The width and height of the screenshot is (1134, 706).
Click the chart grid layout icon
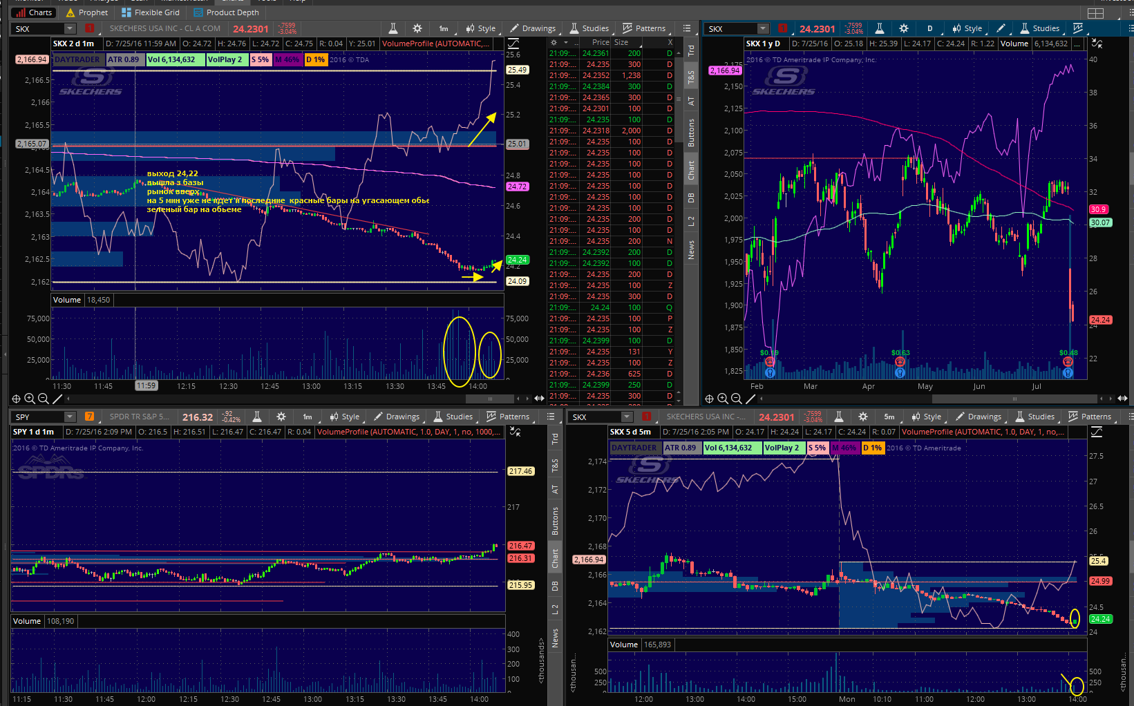point(1095,13)
